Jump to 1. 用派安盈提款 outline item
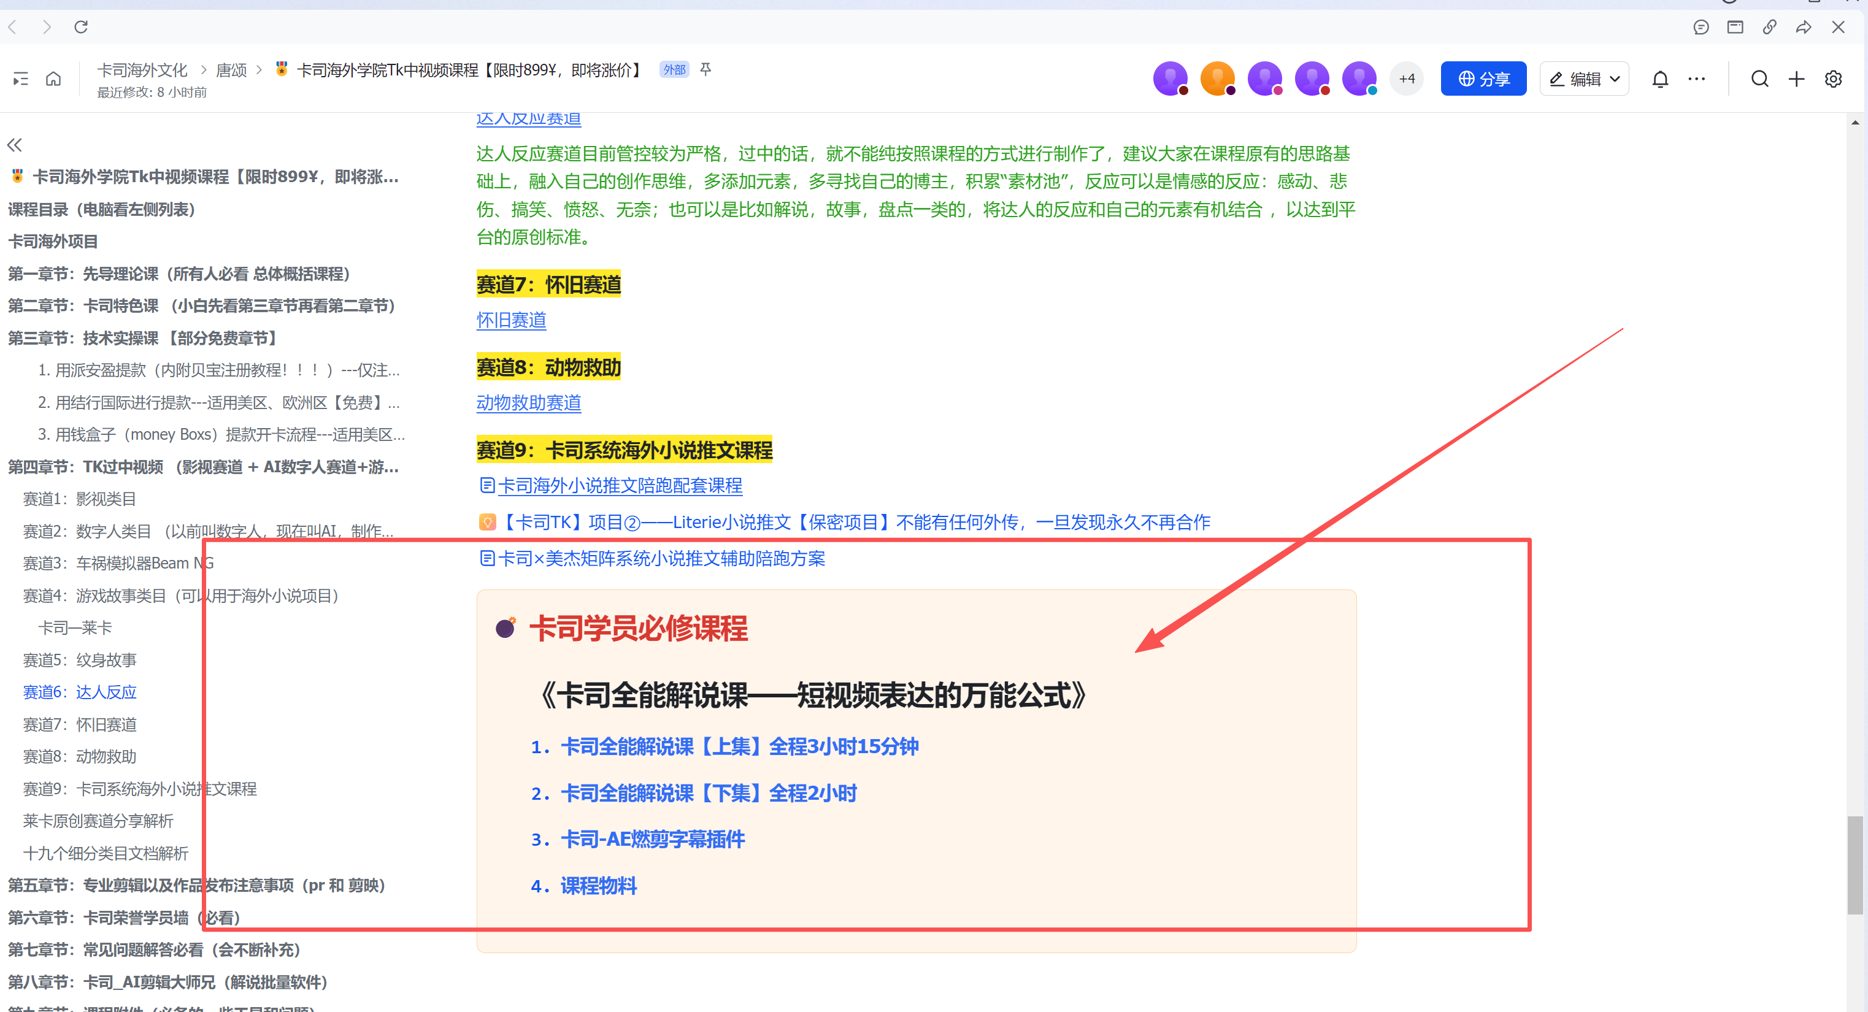The width and height of the screenshot is (1868, 1012). click(218, 370)
